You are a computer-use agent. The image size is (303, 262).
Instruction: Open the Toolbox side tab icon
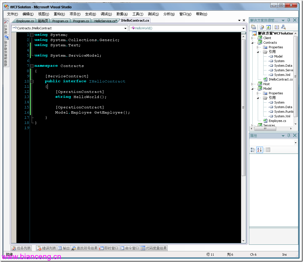pos(6,22)
